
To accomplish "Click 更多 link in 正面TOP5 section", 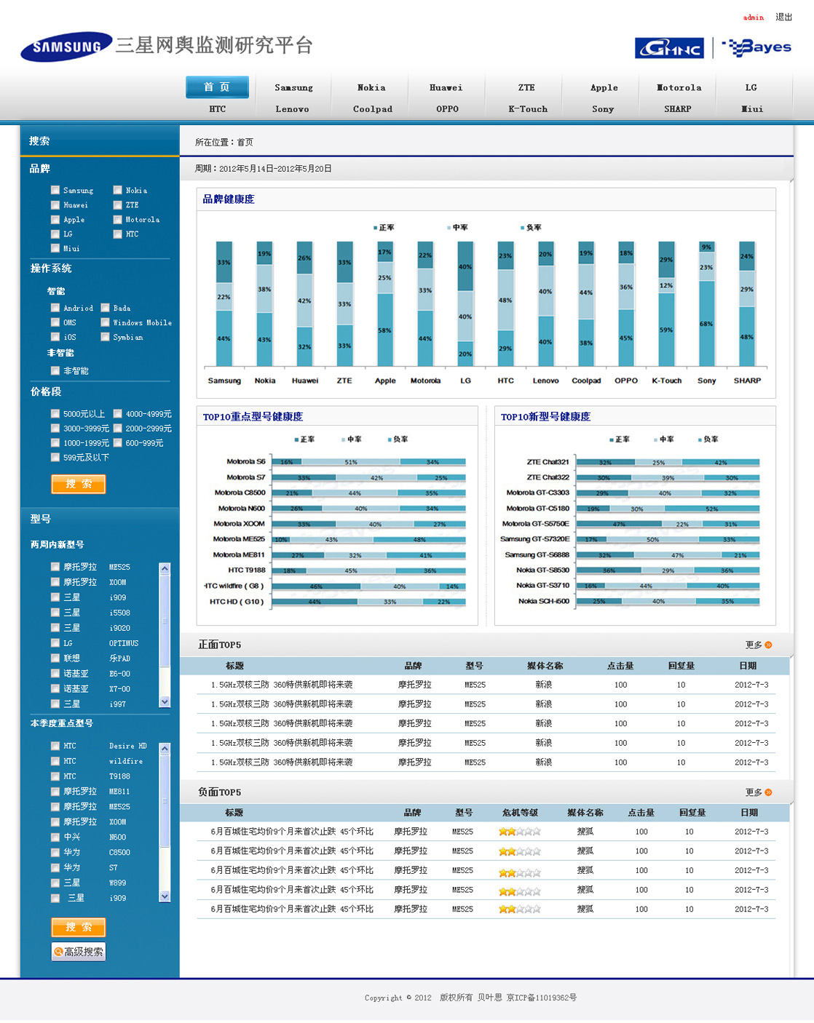I will click(754, 645).
